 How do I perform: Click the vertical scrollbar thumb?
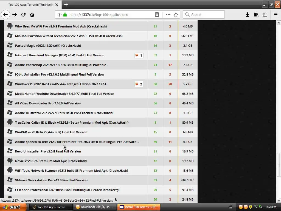click(x=279, y=165)
